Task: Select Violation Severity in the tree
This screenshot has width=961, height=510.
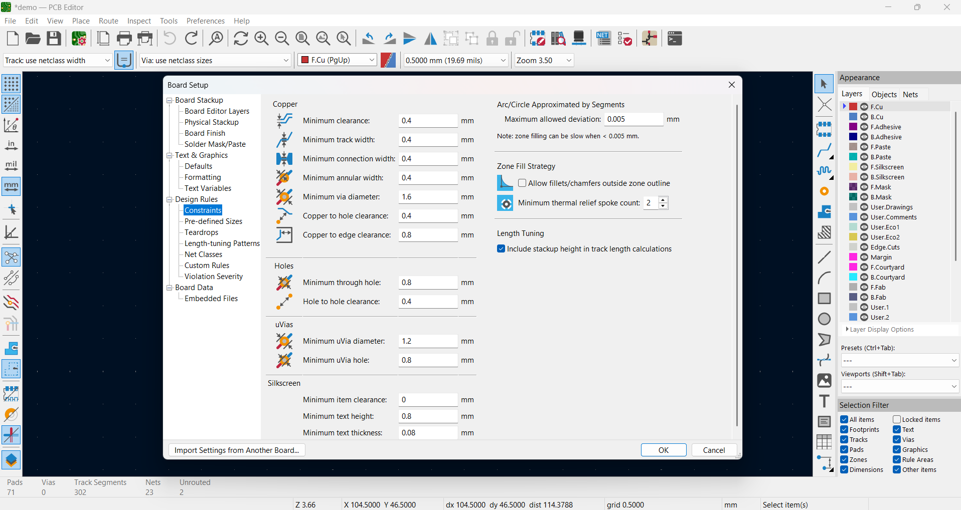Action: [x=214, y=277]
